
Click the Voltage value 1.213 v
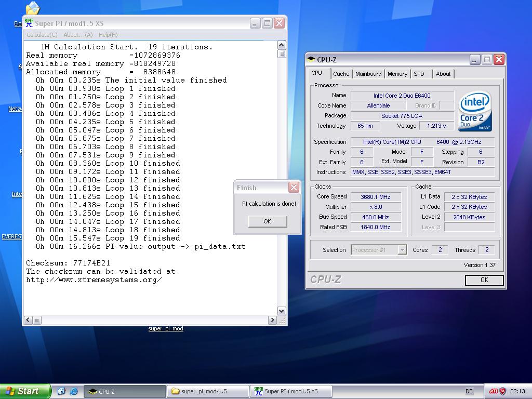click(x=436, y=126)
